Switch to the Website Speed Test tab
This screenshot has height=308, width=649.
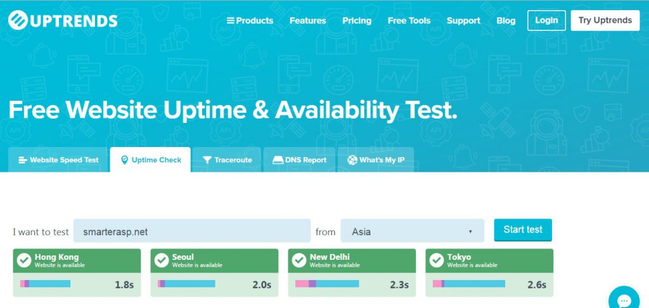[58, 160]
